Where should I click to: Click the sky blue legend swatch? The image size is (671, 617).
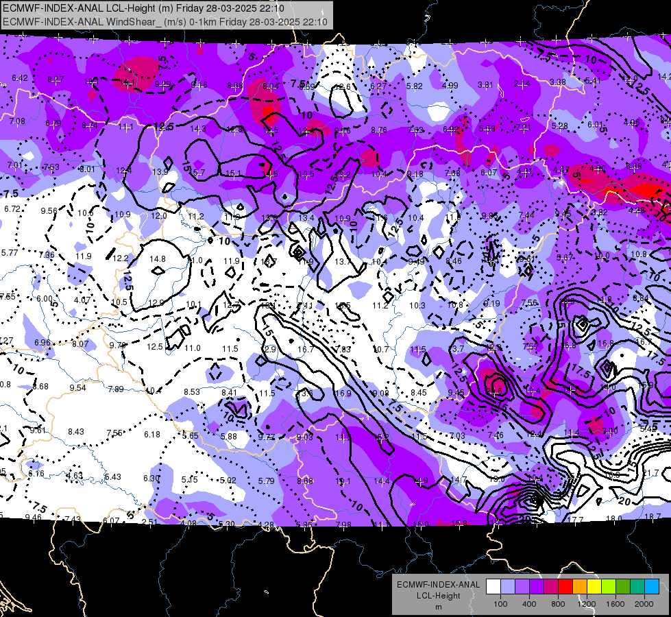tap(652, 586)
